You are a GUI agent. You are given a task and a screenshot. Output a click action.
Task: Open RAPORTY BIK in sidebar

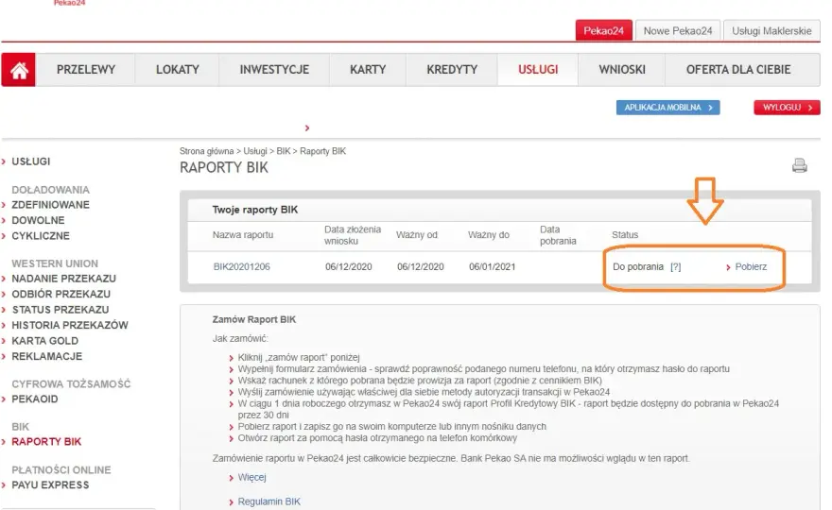[46, 442]
